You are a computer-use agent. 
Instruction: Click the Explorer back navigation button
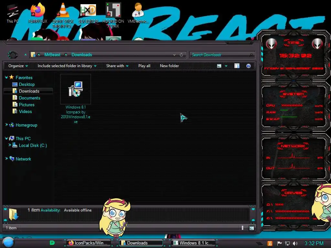click(13, 55)
